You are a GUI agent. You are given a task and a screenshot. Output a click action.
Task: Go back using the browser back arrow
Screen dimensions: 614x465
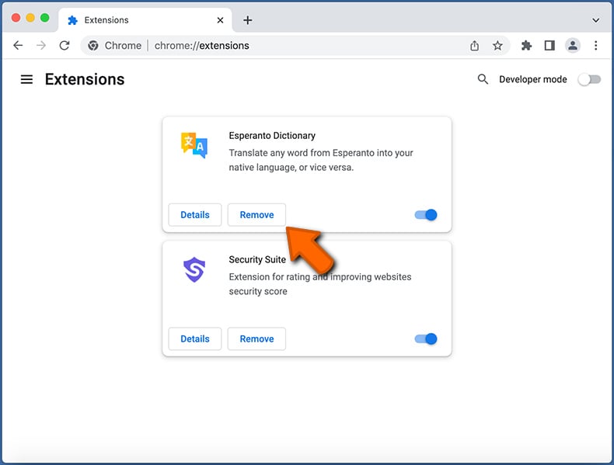pos(18,45)
